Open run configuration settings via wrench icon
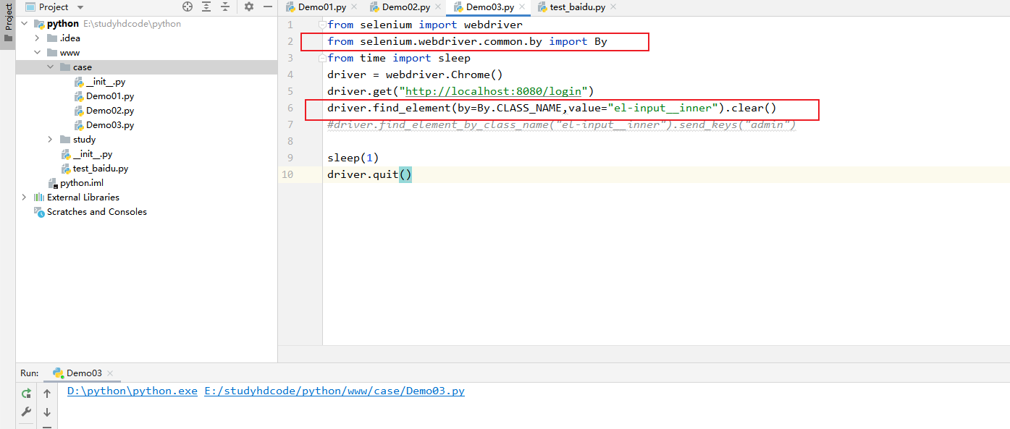This screenshot has width=1010, height=429. pos(26,412)
